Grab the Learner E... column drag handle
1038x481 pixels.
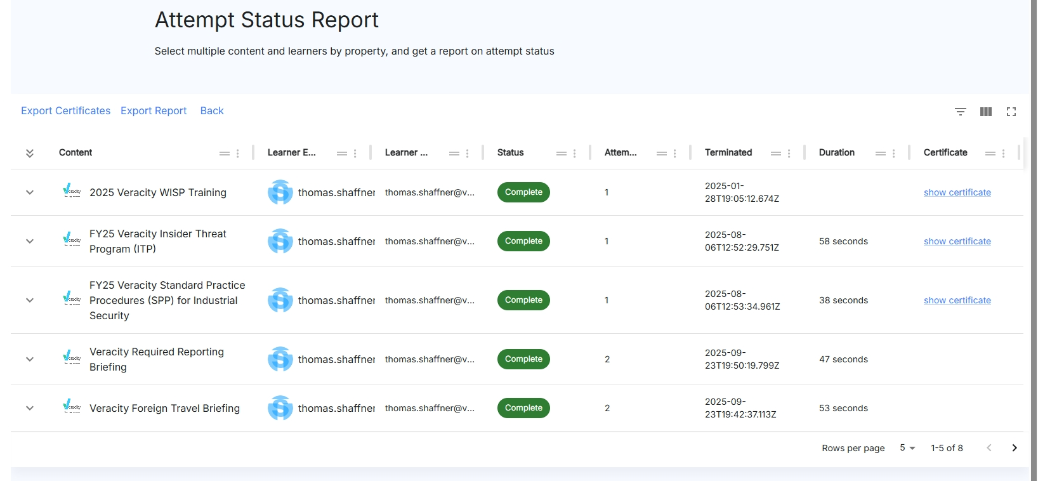tap(342, 154)
